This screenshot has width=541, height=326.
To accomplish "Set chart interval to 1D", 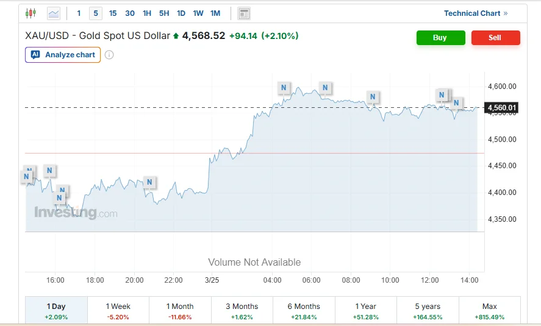I will [x=181, y=13].
